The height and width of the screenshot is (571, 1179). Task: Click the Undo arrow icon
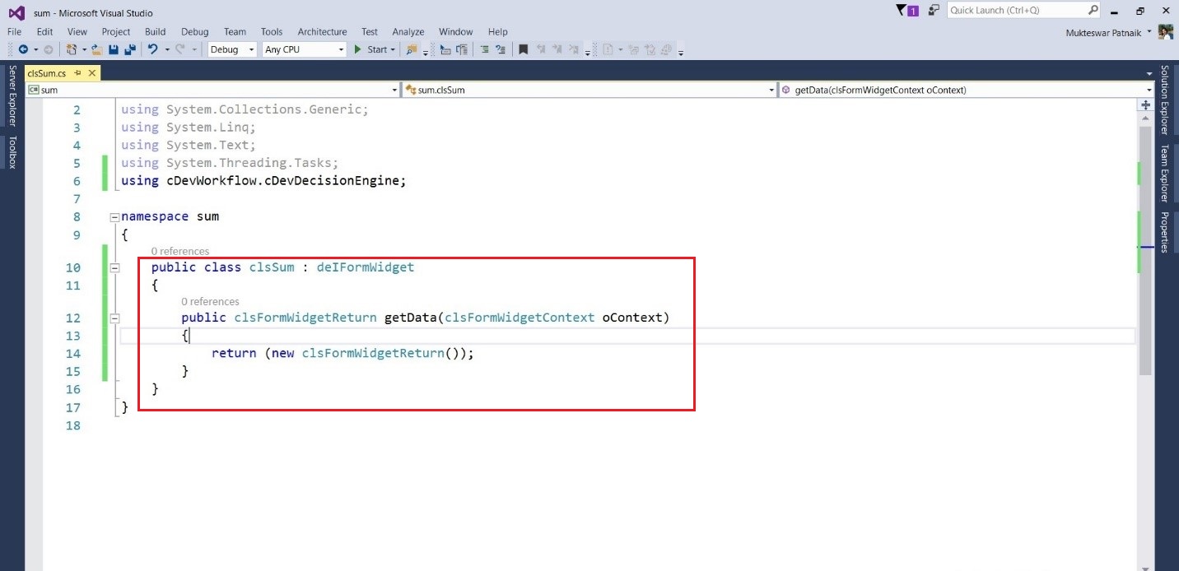(152, 49)
